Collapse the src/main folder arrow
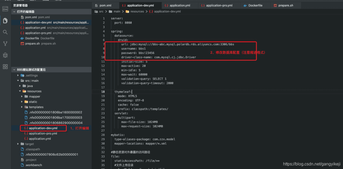343x169 pixels. (18, 81)
